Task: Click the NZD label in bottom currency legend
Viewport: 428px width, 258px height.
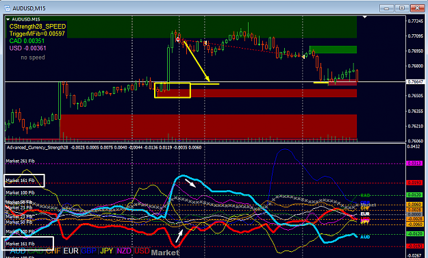Action: point(124,251)
